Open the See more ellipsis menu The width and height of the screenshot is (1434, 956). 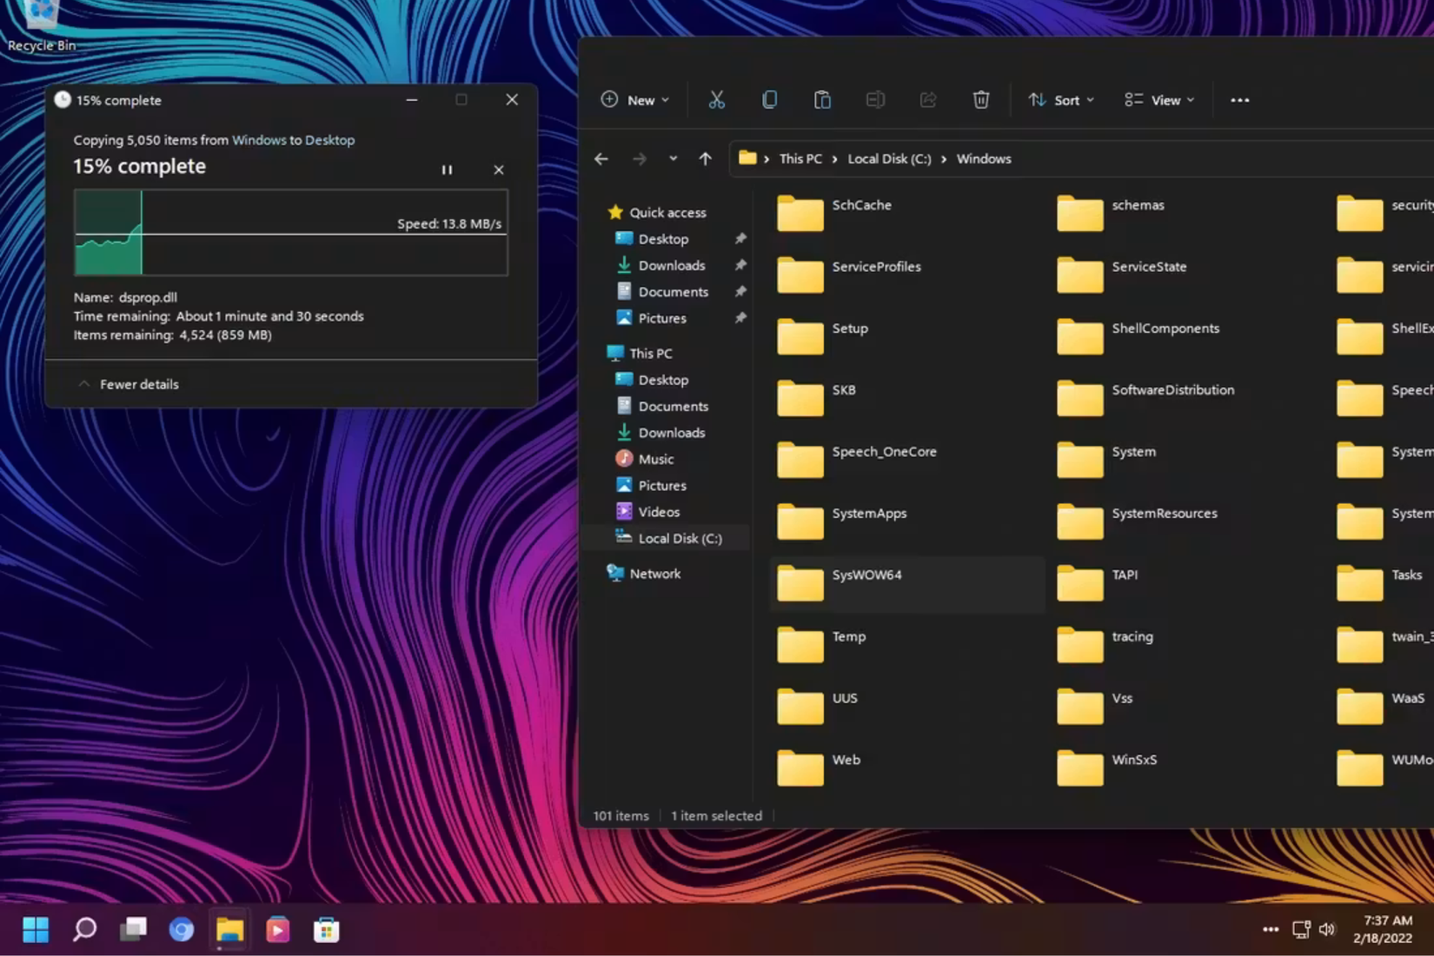tap(1240, 100)
